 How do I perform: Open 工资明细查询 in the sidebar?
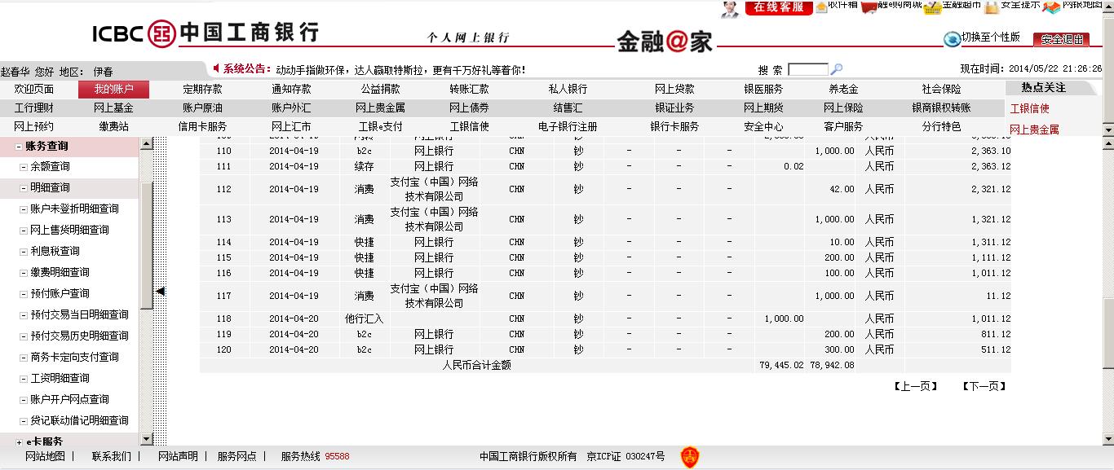point(60,379)
